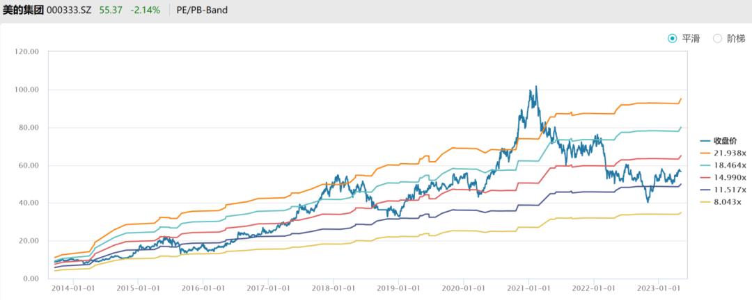Switch chart to 阶梯 mode
752x300 pixels.
pos(717,39)
